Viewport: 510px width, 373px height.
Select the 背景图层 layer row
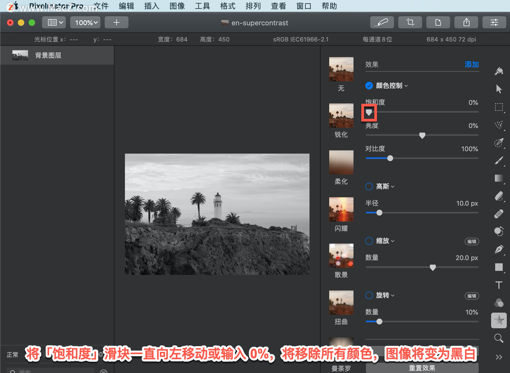pyautogui.click(x=57, y=55)
